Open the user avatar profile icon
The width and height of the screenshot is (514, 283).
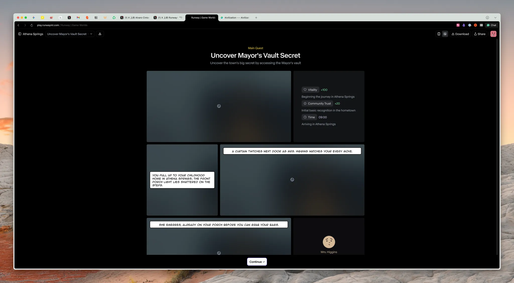click(x=493, y=34)
